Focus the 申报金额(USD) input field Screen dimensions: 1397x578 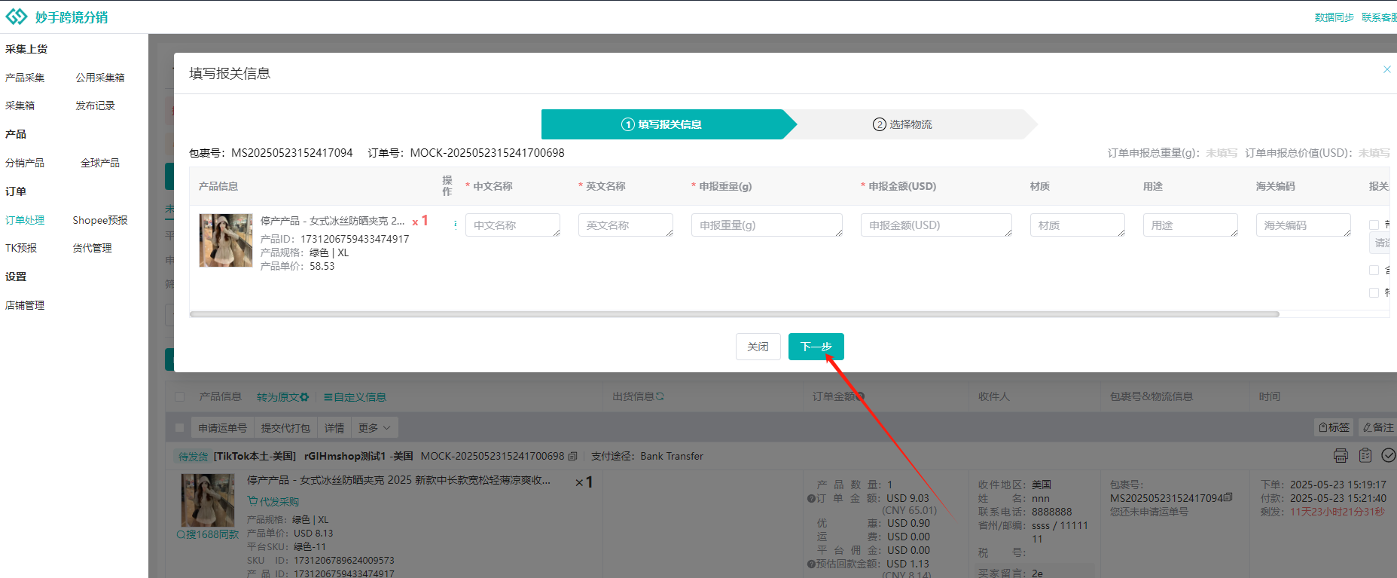[936, 225]
